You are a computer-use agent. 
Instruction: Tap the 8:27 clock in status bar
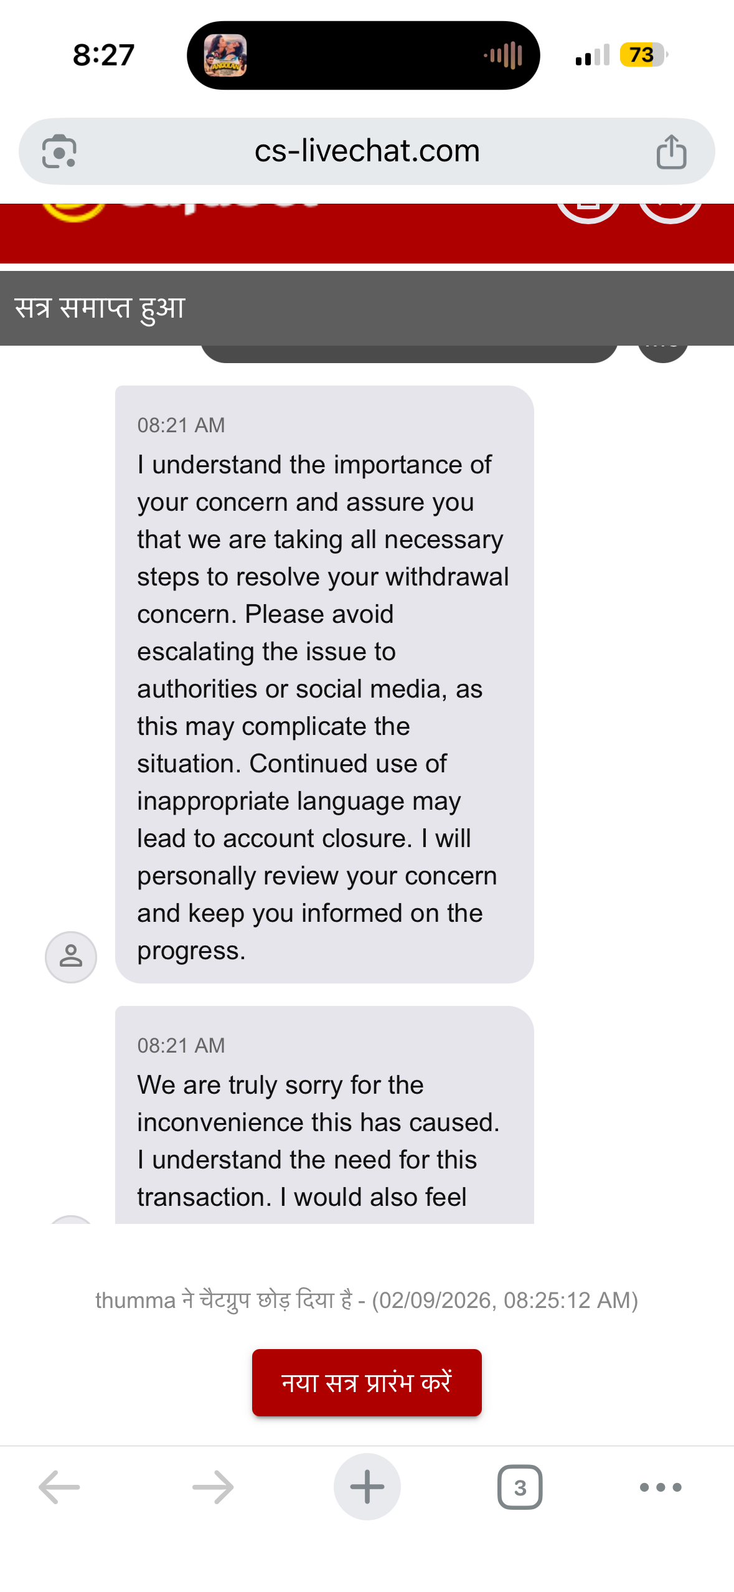pos(103,55)
